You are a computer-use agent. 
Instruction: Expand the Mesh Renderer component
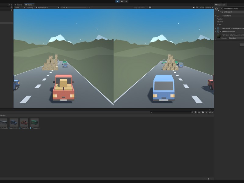(216, 32)
